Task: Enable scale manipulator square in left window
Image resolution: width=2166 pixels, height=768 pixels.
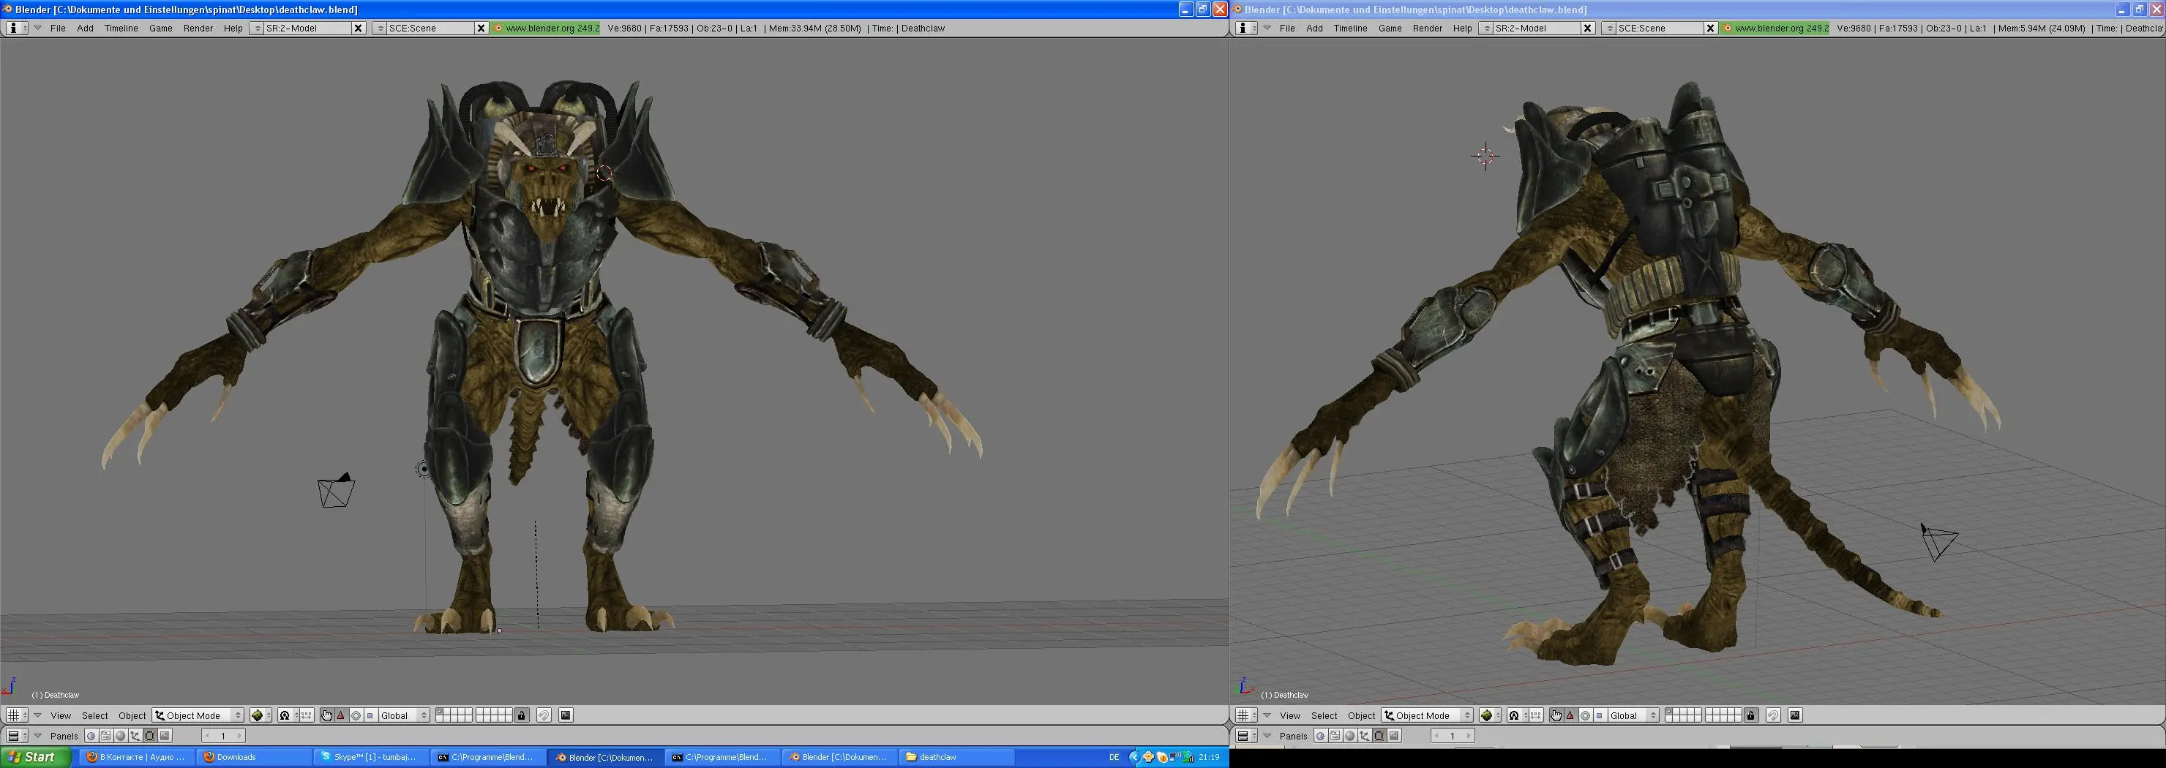Action: click(370, 715)
